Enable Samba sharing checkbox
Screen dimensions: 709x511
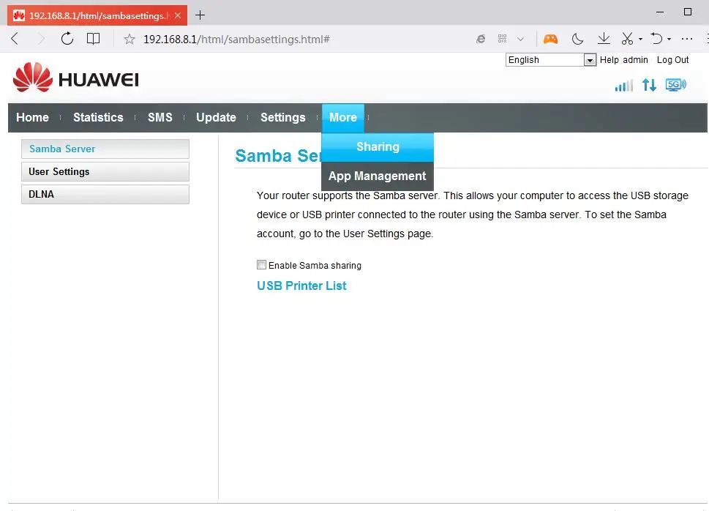[261, 265]
